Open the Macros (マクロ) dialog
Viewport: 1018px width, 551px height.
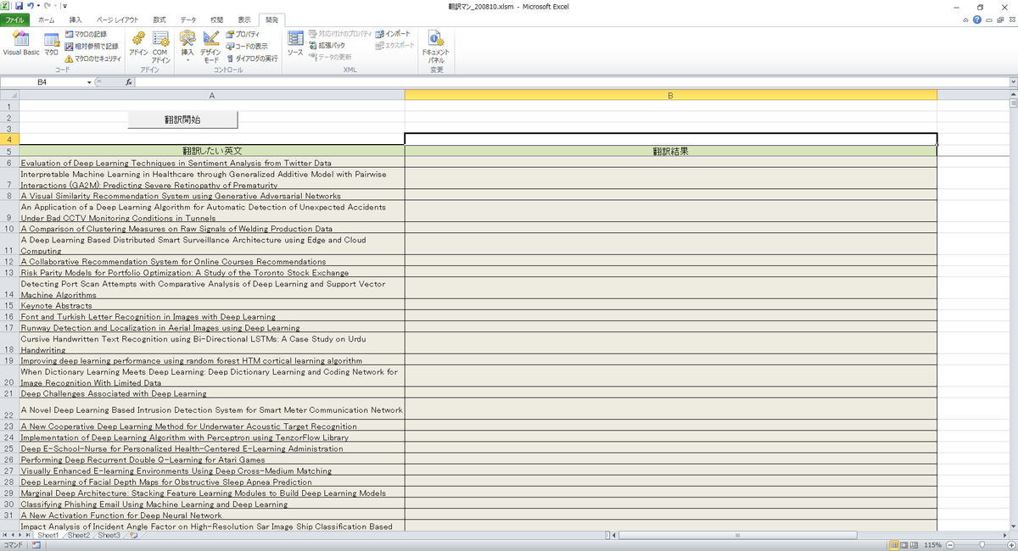tap(52, 44)
